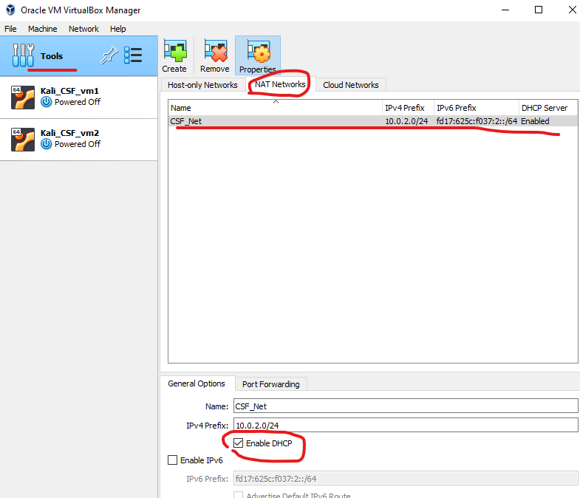Viewport: 580px width, 498px height.
Task: Open the Port Forwarding tab
Action: 270,384
